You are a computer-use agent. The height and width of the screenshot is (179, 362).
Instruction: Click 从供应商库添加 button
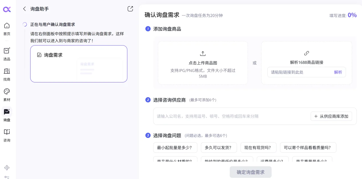point(331,116)
